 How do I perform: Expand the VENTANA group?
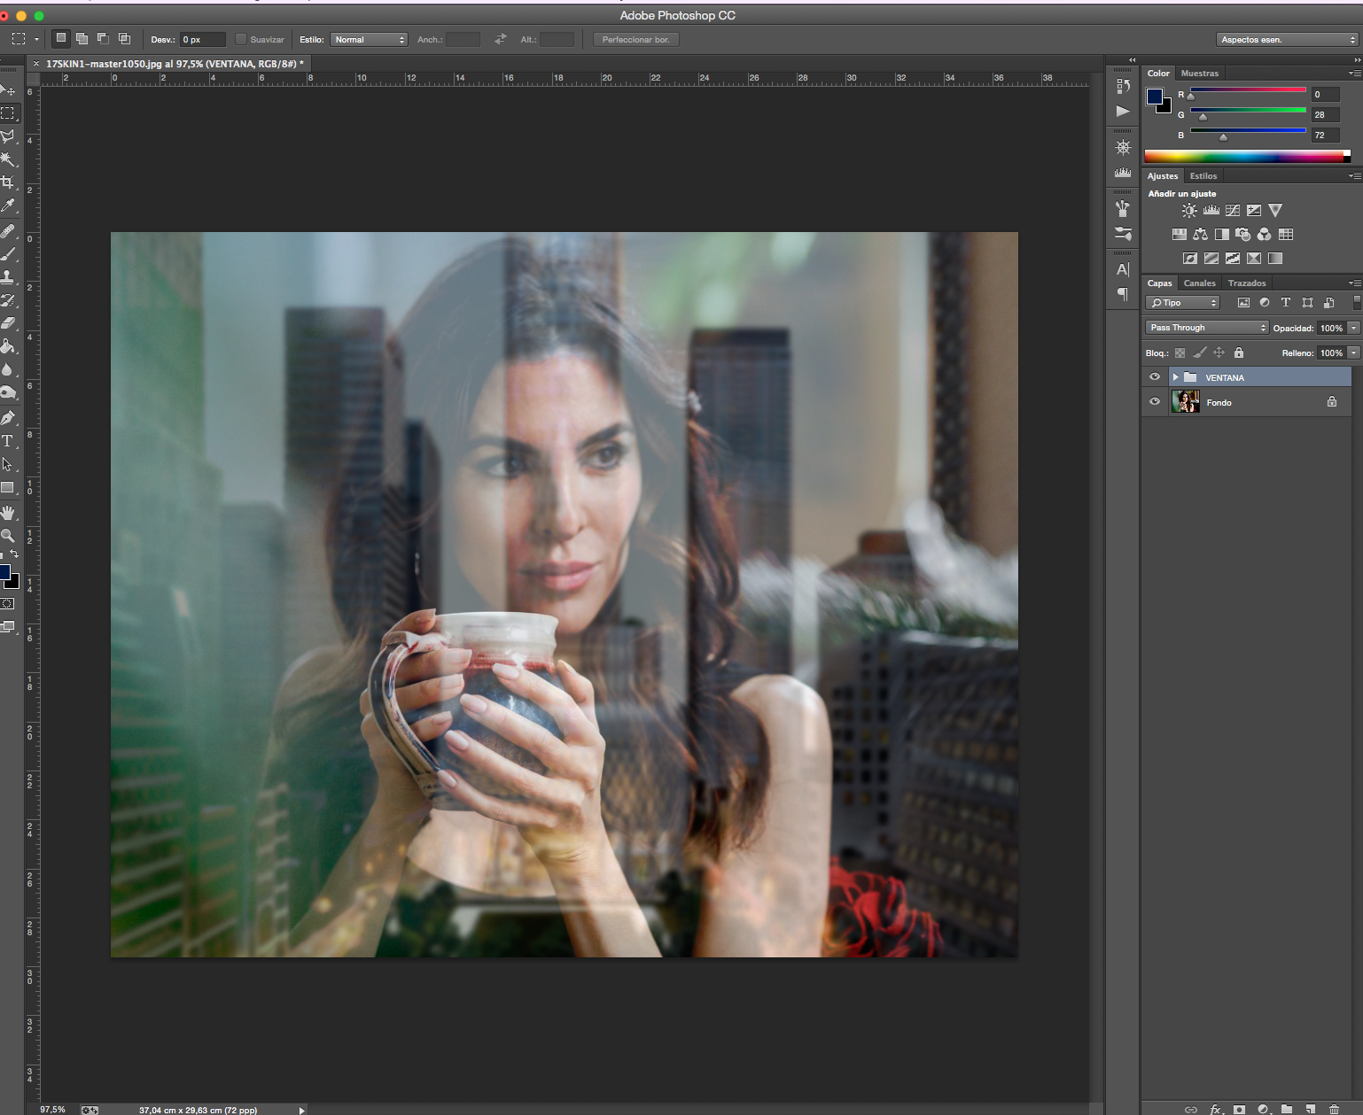(1175, 377)
